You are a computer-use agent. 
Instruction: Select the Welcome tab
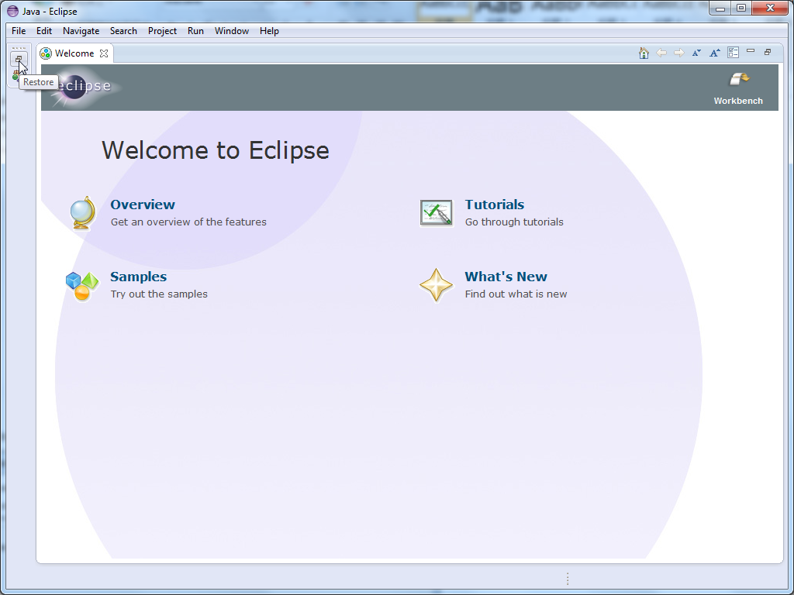coord(74,53)
